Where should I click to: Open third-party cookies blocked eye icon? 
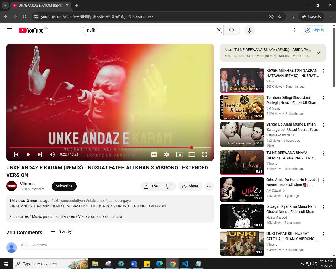click(x=271, y=17)
